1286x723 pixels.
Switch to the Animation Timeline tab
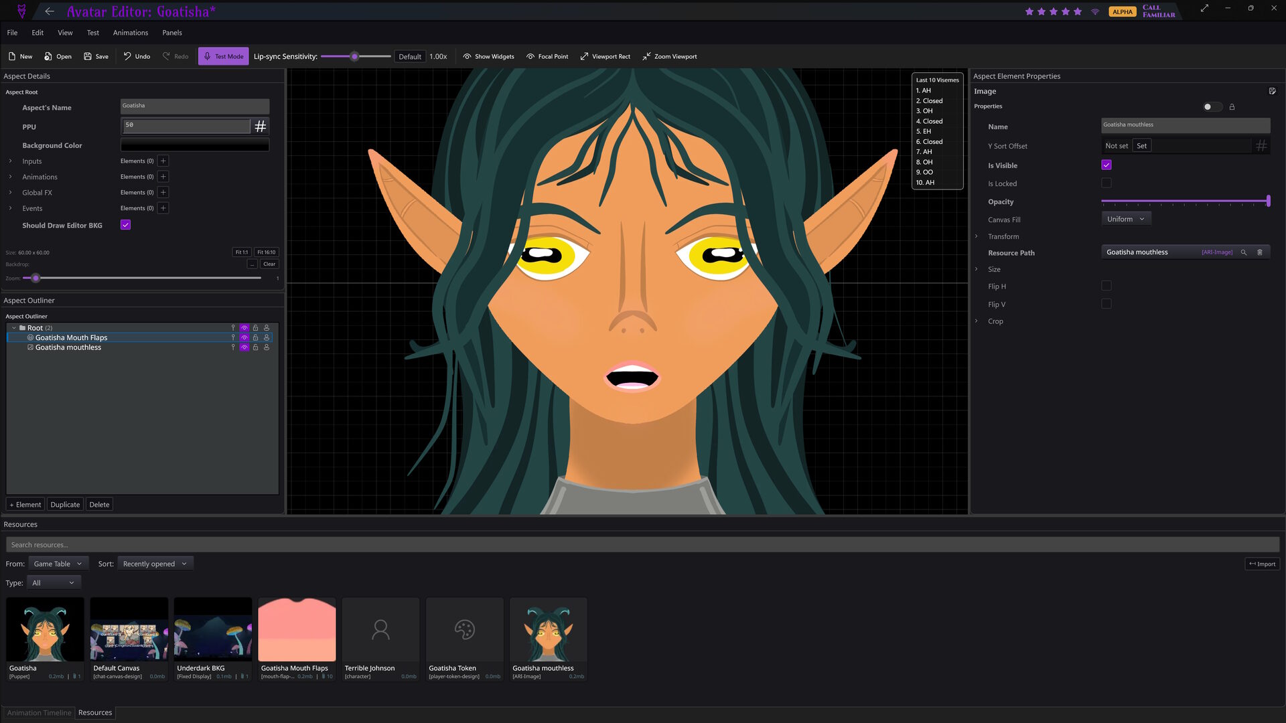click(x=39, y=712)
